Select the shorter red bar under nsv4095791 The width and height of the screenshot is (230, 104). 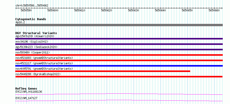coord(103,71)
